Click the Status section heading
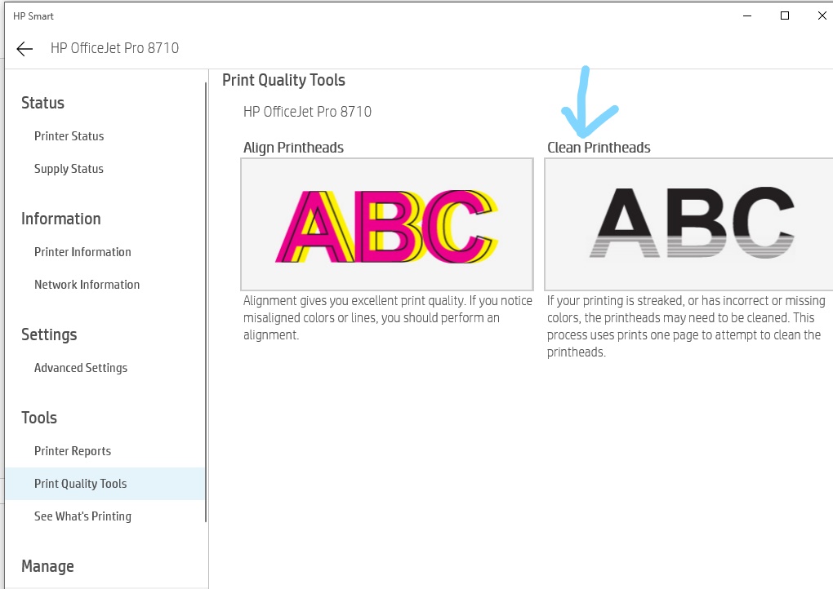The height and width of the screenshot is (589, 833). coord(42,103)
